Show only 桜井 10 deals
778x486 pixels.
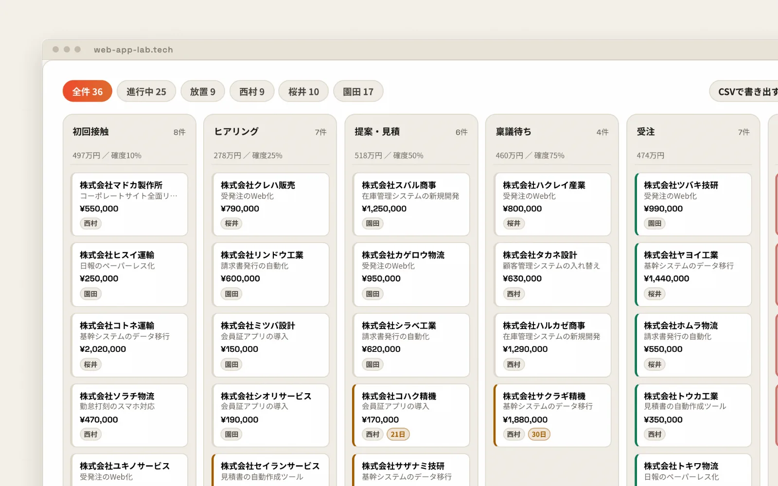[303, 91]
